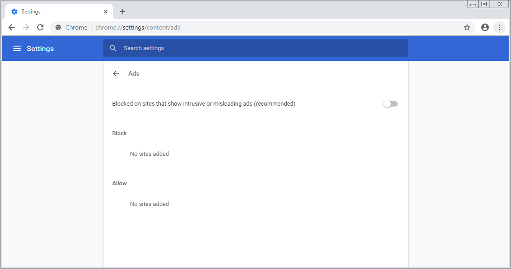511x269 pixels.
Task: Click the intrusive ads setting label text
Action: pos(204,103)
